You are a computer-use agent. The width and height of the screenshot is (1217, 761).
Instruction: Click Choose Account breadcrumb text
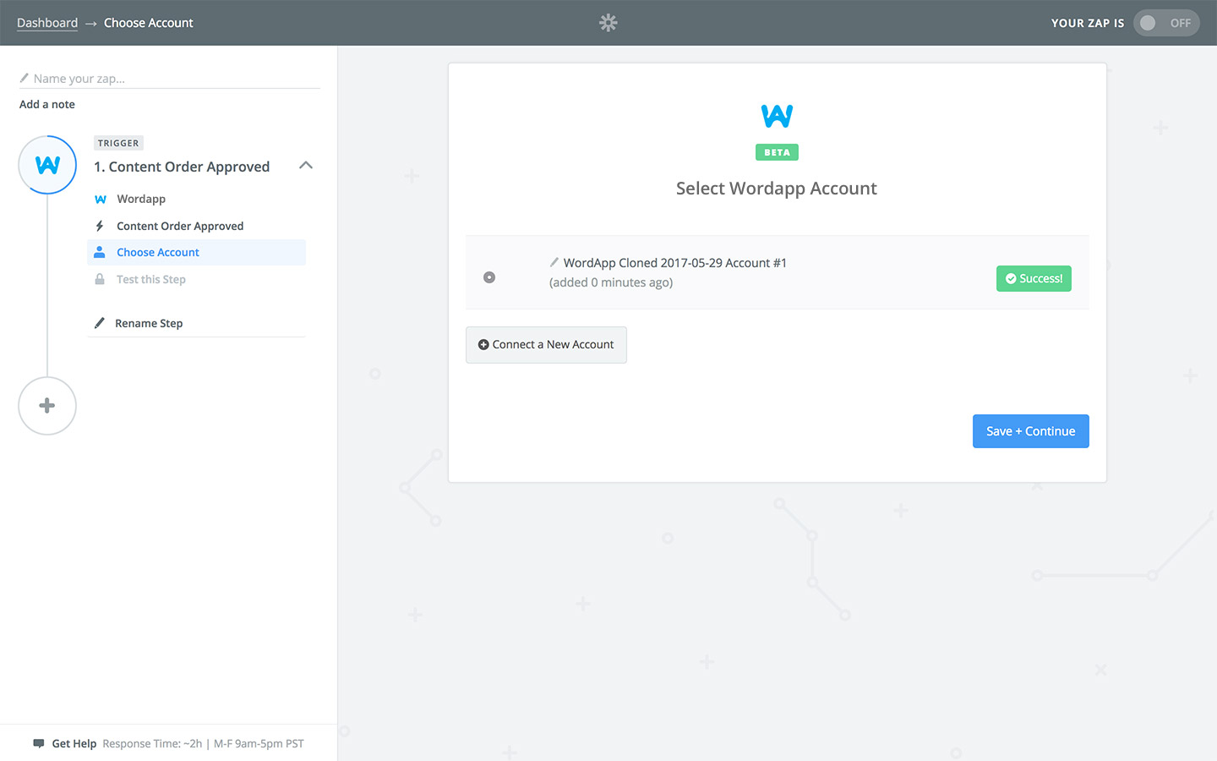coord(149,23)
